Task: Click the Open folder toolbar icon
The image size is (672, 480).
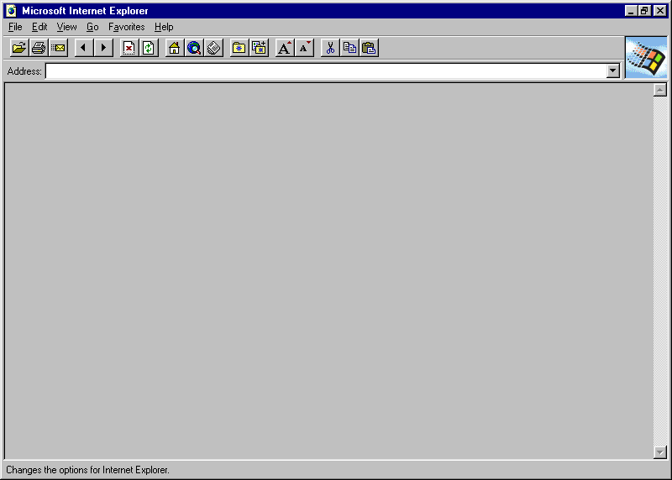Action: (18, 48)
